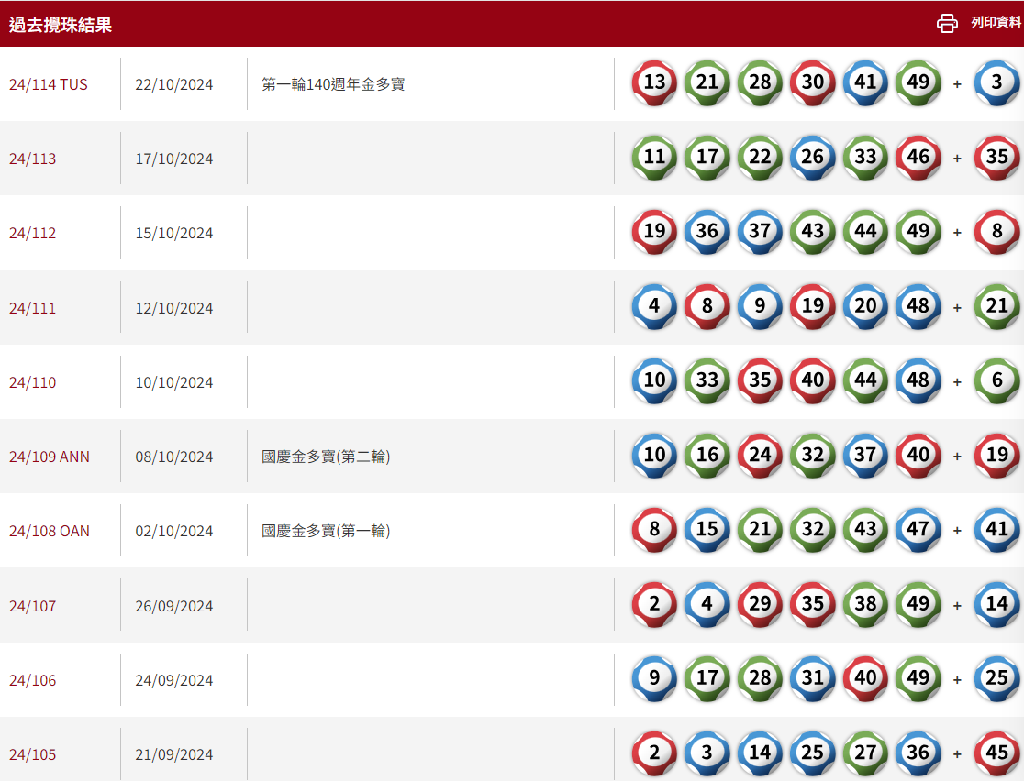Click extra ball 3 in draw 24/114
1024x781 pixels.
(x=996, y=82)
